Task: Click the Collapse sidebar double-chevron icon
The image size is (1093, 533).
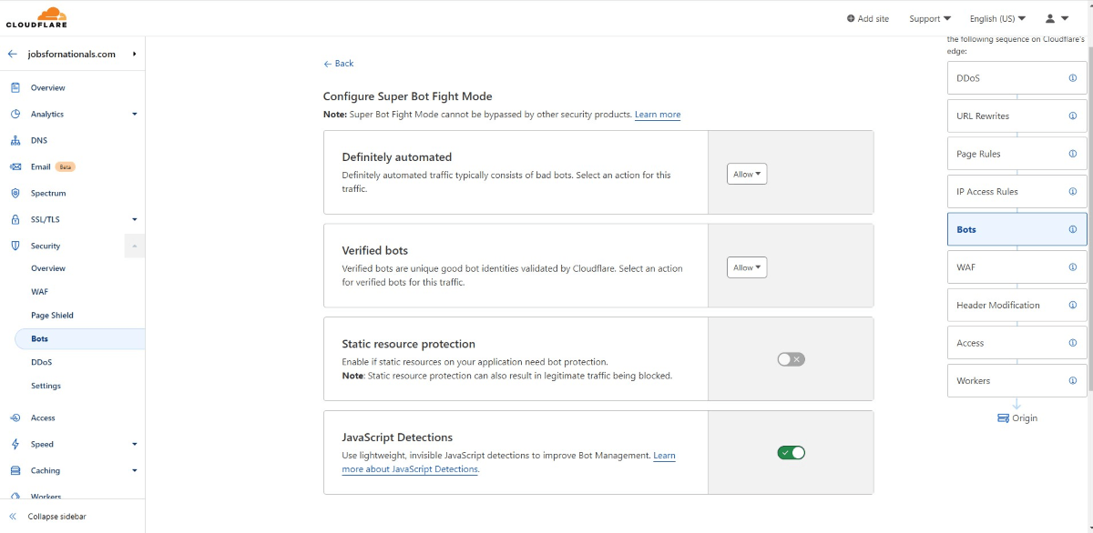Action: pos(13,517)
